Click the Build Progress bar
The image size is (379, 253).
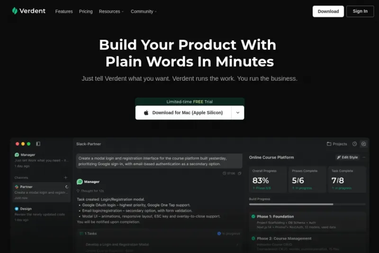307,204
